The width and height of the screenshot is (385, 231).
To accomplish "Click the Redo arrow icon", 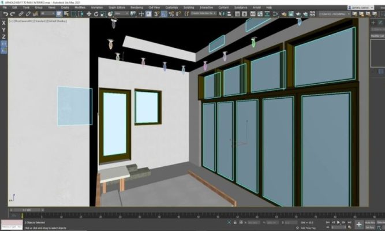I will click(12, 13).
